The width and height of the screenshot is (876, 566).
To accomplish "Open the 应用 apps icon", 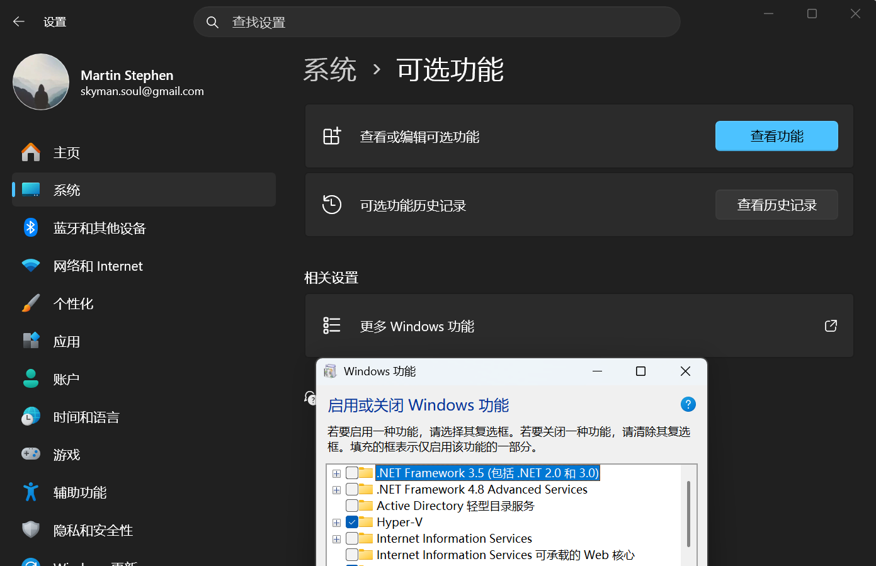I will click(x=31, y=341).
